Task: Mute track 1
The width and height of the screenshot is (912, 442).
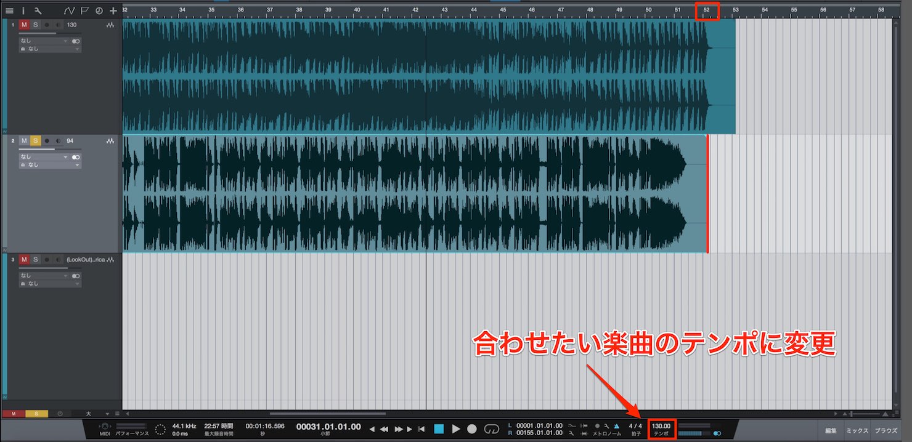Action: tap(24, 25)
